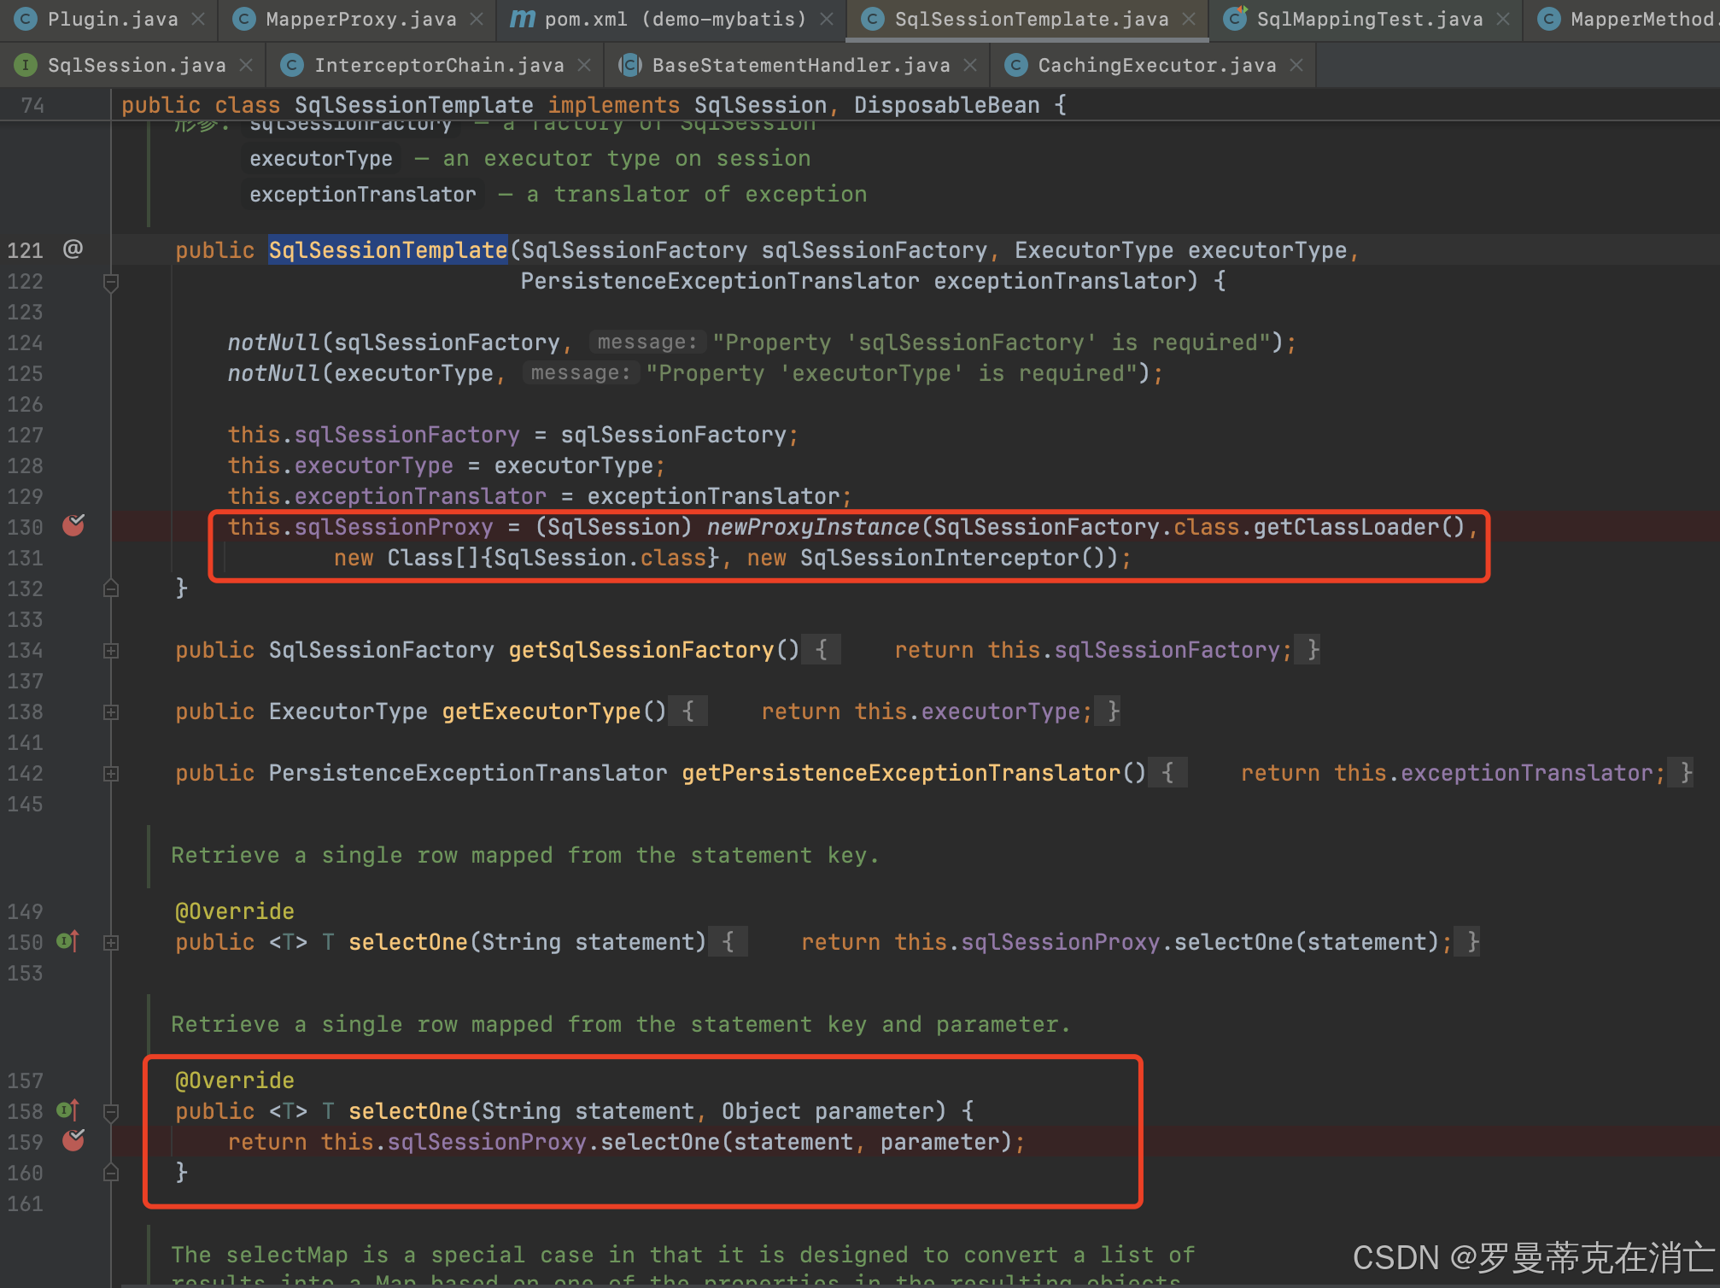Click test class icon on SqlMappingTest.java tab
The width and height of the screenshot is (1720, 1288).
[1235, 19]
